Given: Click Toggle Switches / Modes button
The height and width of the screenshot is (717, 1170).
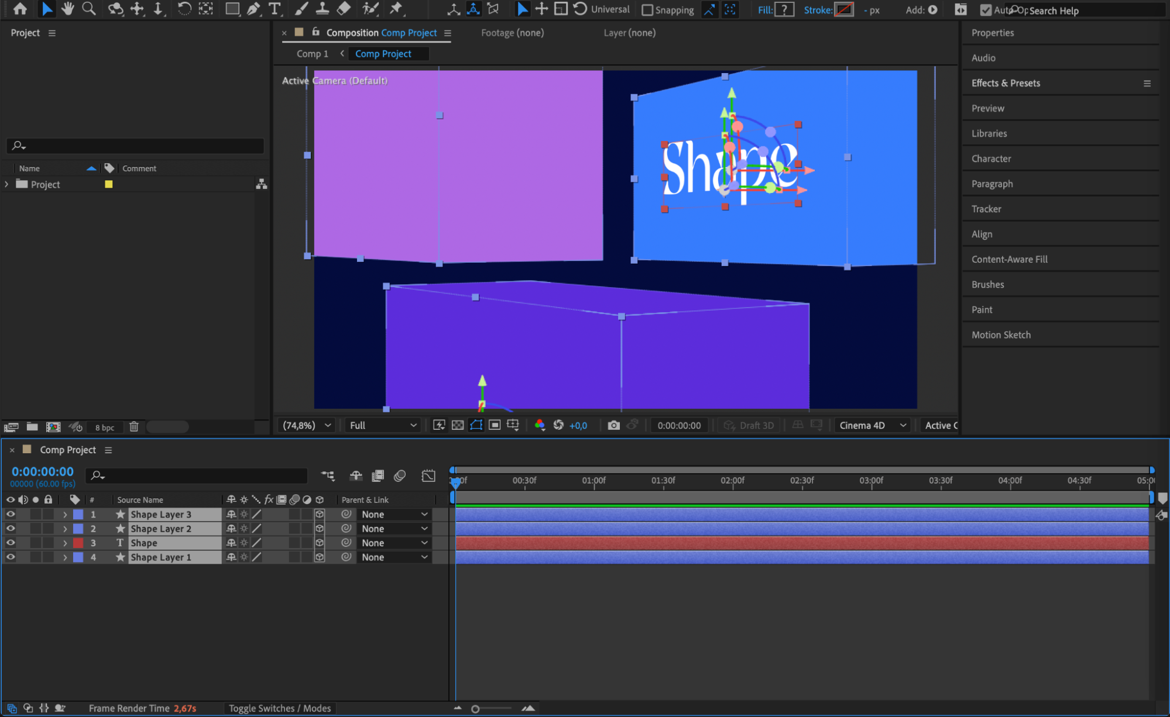Looking at the screenshot, I should (x=279, y=708).
